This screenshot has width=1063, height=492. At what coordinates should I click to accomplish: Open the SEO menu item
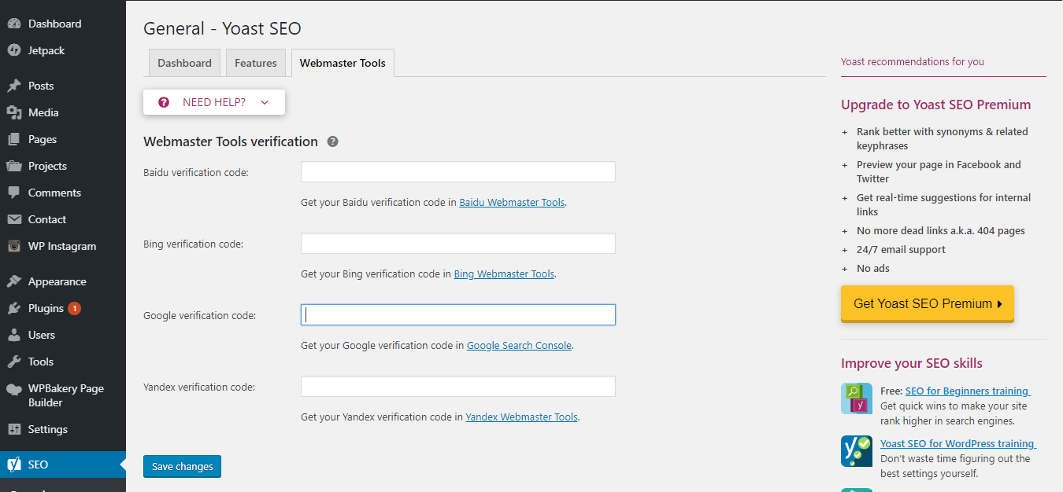coord(63,464)
